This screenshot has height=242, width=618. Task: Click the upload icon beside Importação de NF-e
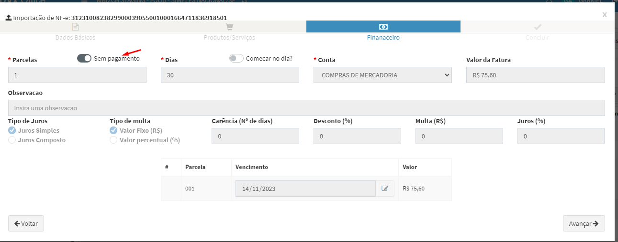[x=8, y=18]
